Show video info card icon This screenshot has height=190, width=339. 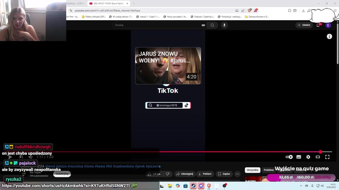point(329,36)
